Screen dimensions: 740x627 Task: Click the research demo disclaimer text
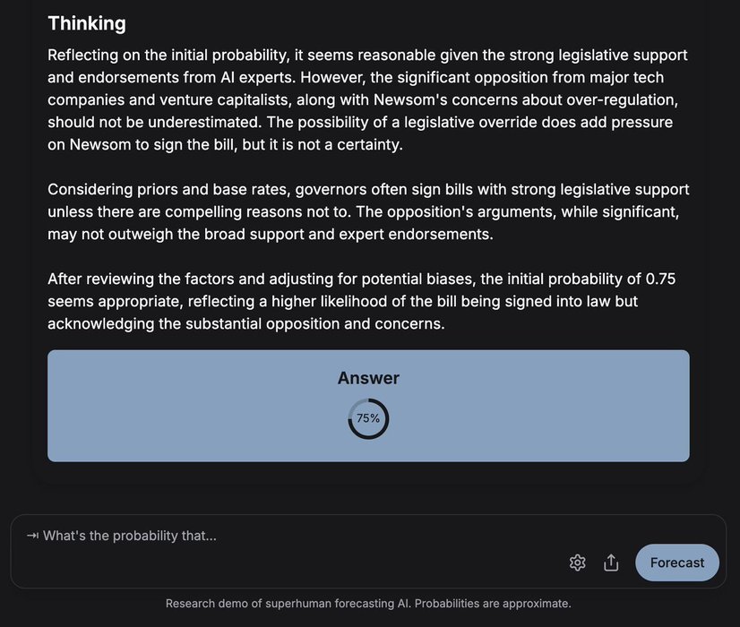click(368, 604)
